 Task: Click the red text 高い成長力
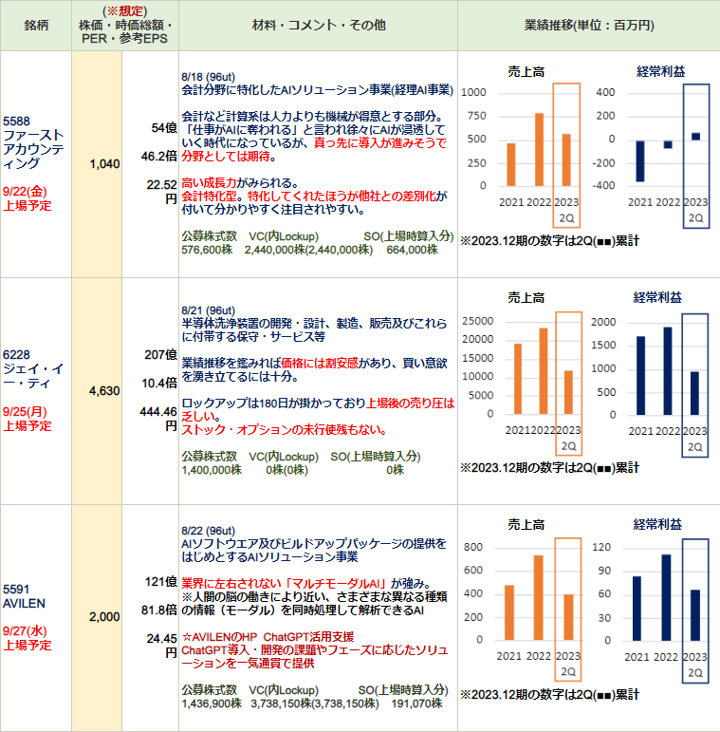point(209,183)
